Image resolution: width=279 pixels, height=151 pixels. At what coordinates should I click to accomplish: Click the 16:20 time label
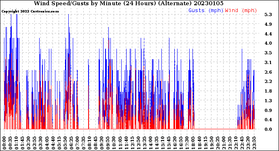click(175, 143)
